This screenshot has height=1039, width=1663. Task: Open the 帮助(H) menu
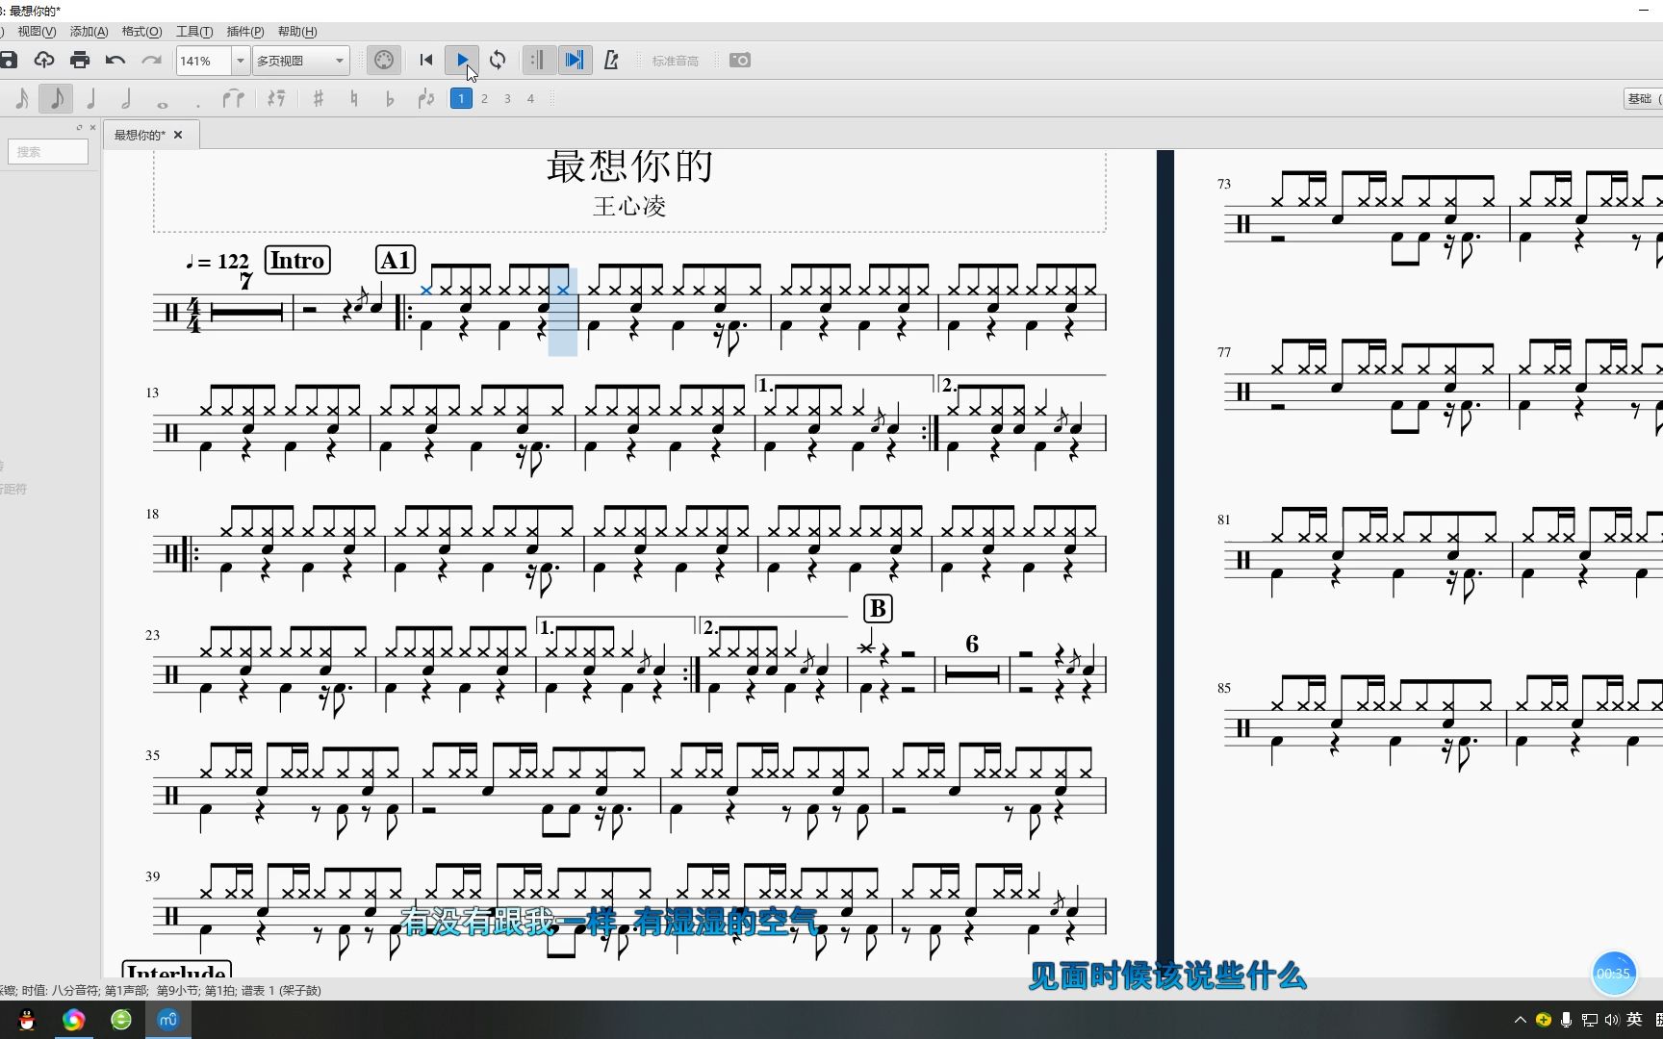point(297,32)
